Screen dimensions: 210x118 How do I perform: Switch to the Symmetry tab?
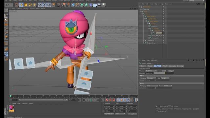tap(180, 66)
